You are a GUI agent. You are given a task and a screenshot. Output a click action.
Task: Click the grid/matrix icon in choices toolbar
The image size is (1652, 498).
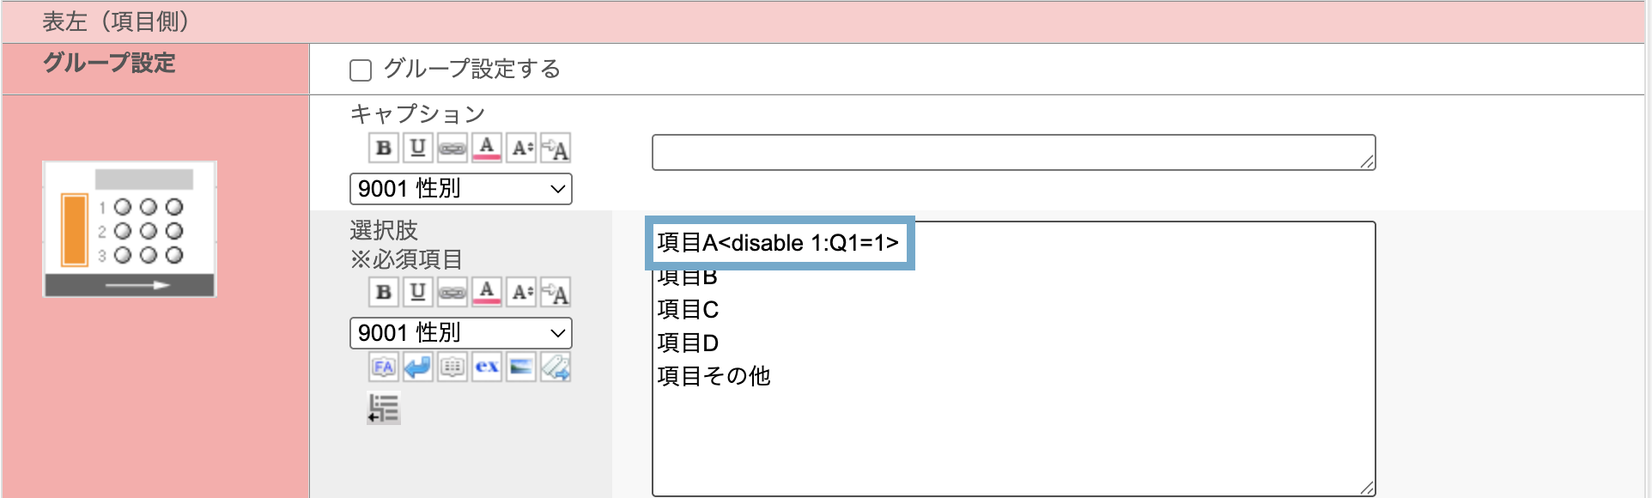point(452,367)
